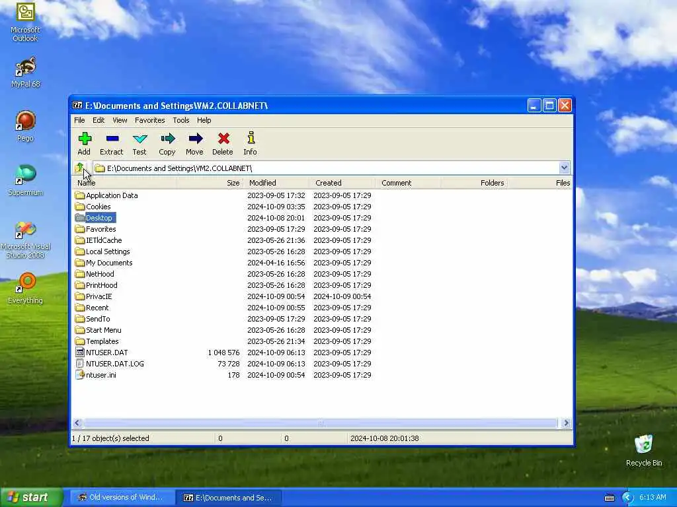Viewport: 677px width, 507px height.
Task: Open the File menu
Action: [x=79, y=120]
